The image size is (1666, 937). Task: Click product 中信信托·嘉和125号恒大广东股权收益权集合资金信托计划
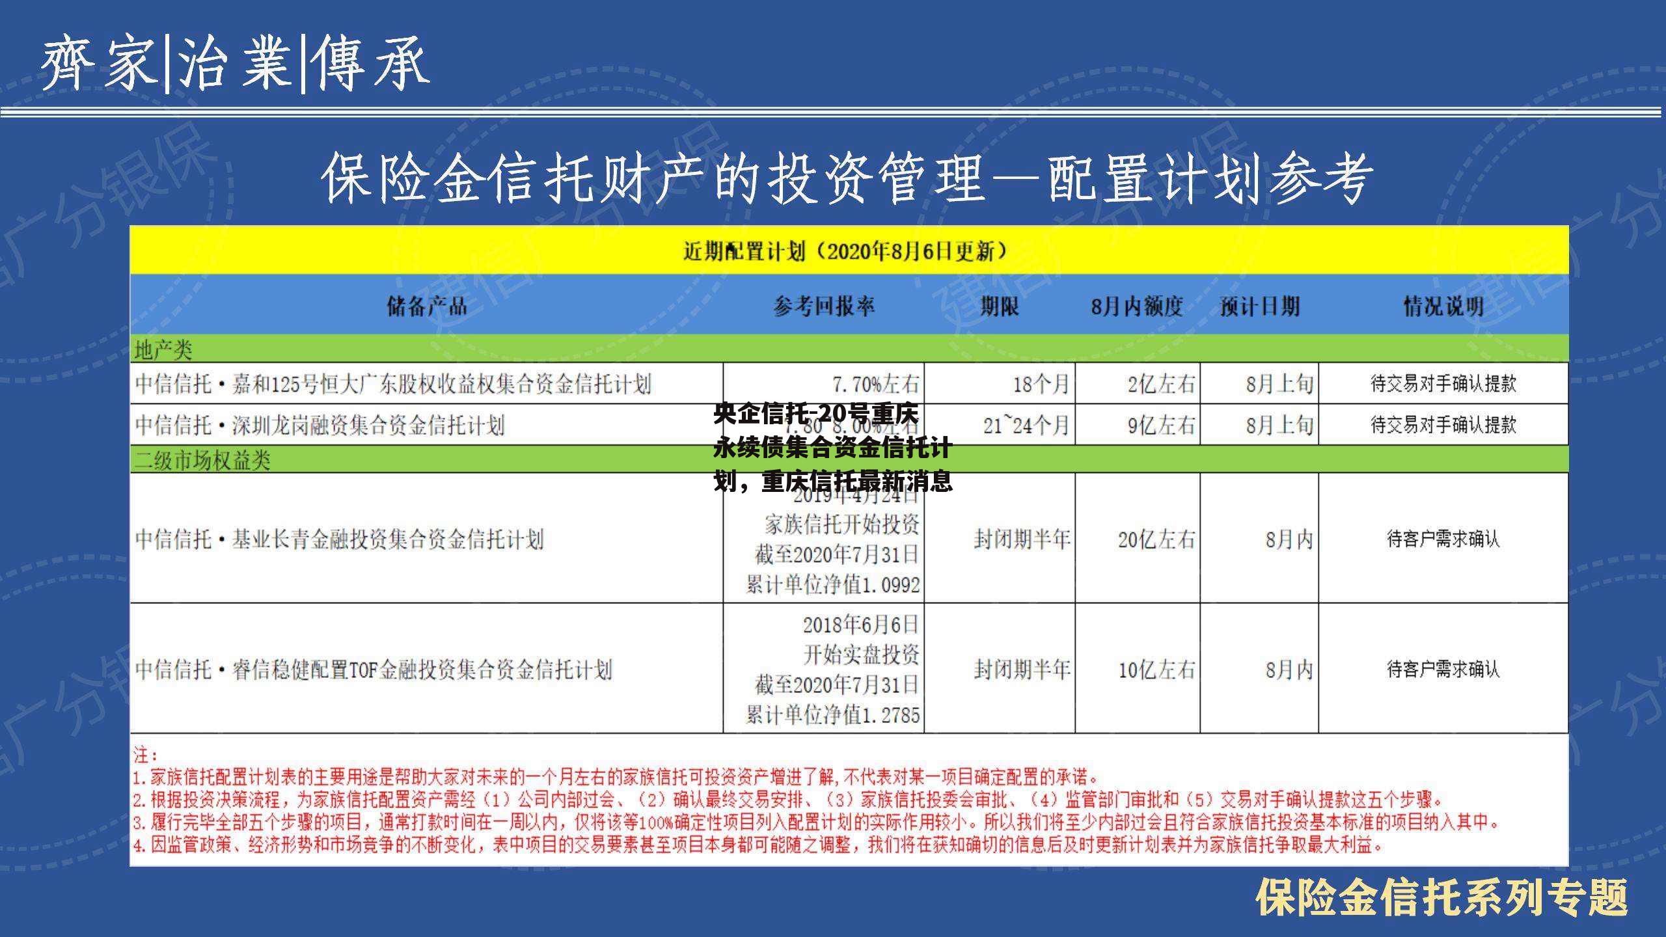(x=393, y=384)
